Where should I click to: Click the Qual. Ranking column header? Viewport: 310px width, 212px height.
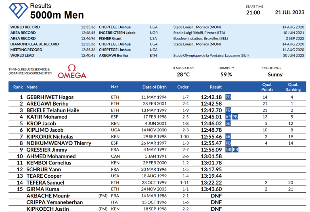tap(293, 87)
